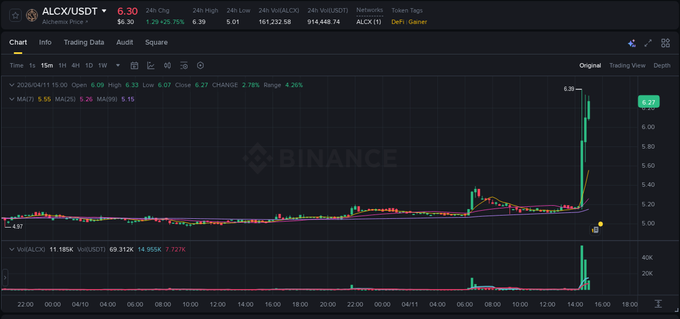Open the chart layout grid icon
This screenshot has width=680, height=319.
[x=665, y=43]
